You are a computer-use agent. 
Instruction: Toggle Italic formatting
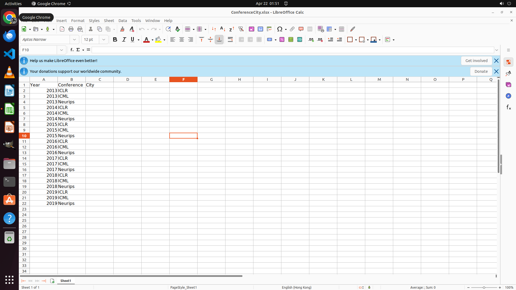click(124, 40)
